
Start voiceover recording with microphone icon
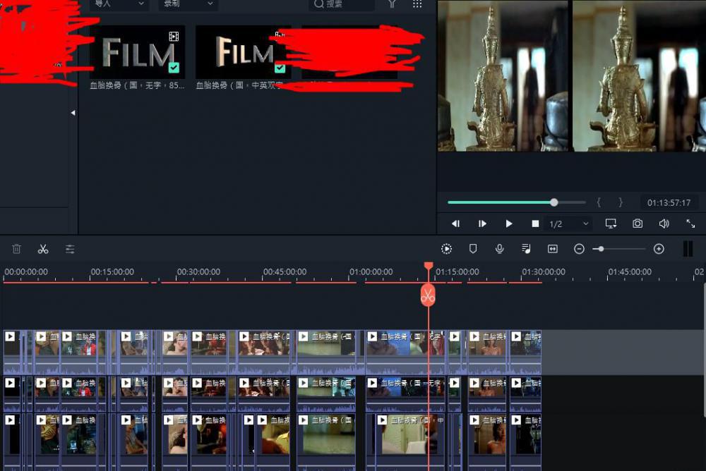[x=499, y=249]
